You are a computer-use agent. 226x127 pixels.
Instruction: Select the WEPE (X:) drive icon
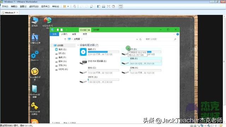click(83, 81)
